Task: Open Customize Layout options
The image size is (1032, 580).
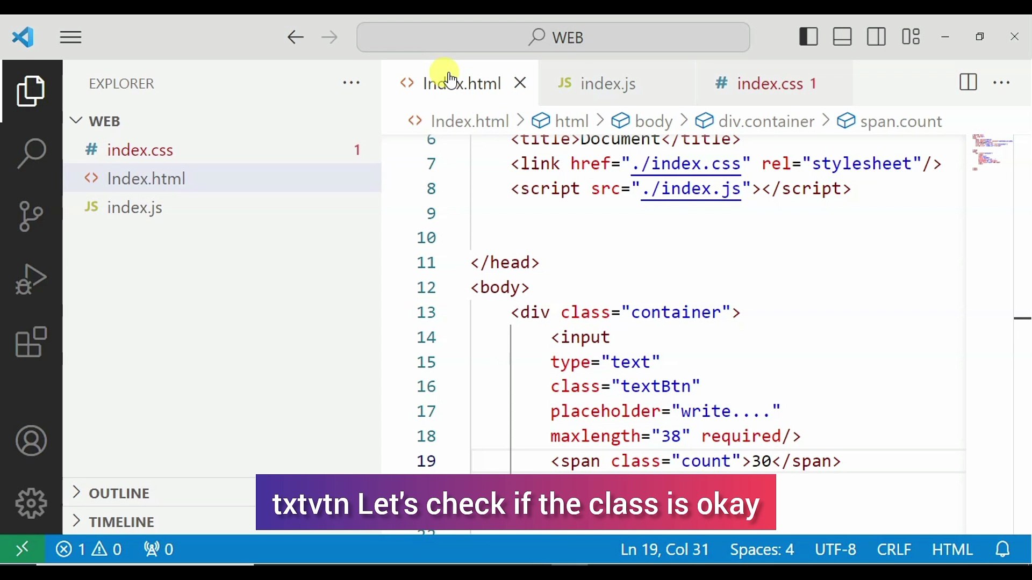Action: [x=911, y=37]
